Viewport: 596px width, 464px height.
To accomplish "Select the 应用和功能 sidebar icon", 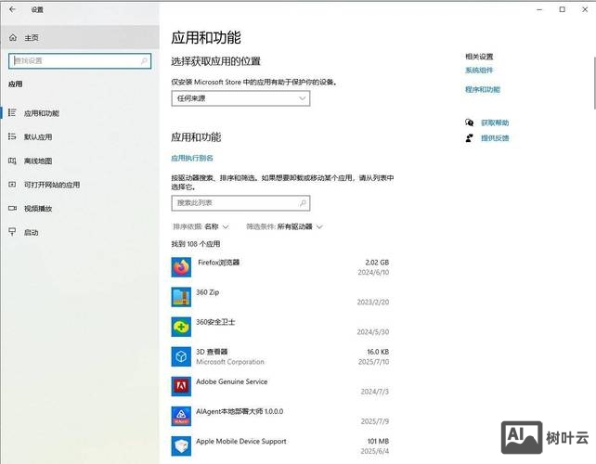I will coord(12,113).
